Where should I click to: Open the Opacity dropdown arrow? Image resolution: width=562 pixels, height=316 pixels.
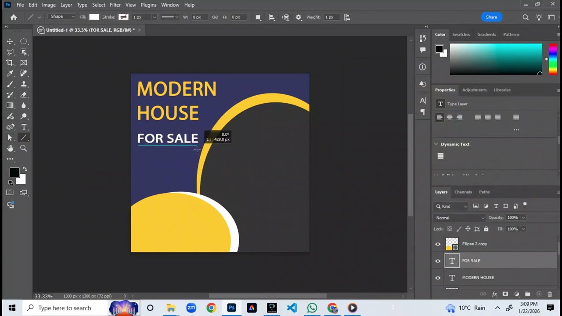pos(523,218)
